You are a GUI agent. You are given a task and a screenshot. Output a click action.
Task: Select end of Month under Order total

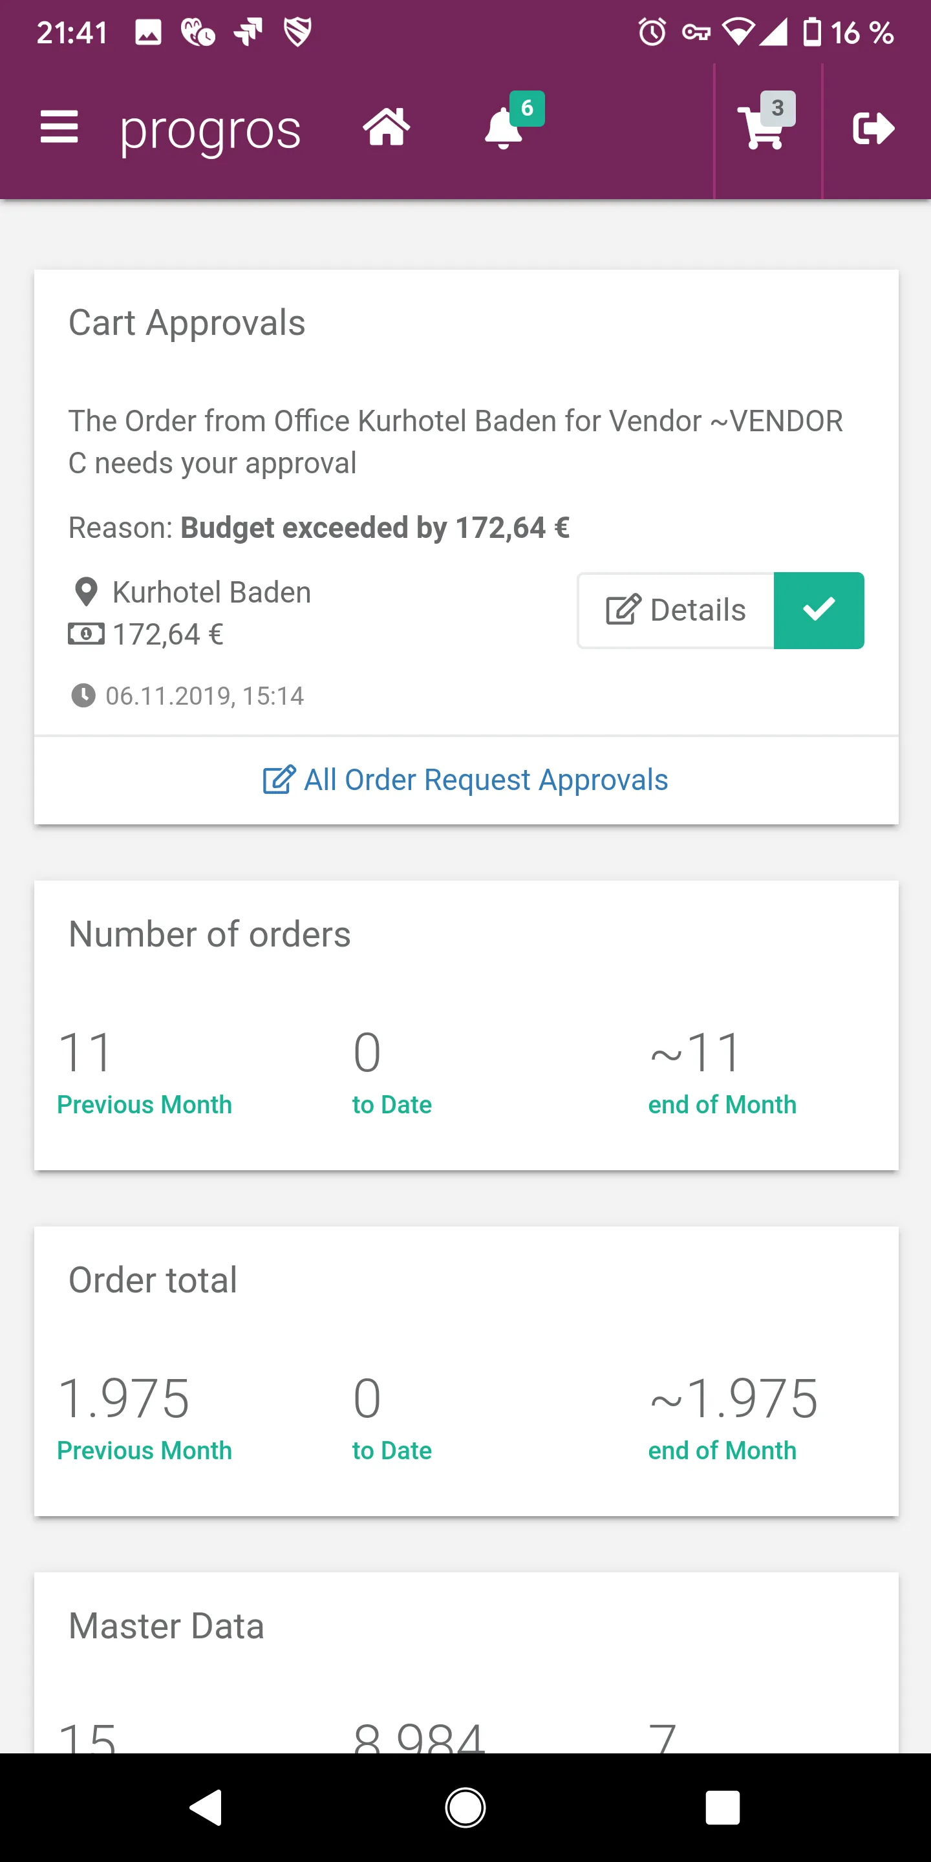[722, 1451]
